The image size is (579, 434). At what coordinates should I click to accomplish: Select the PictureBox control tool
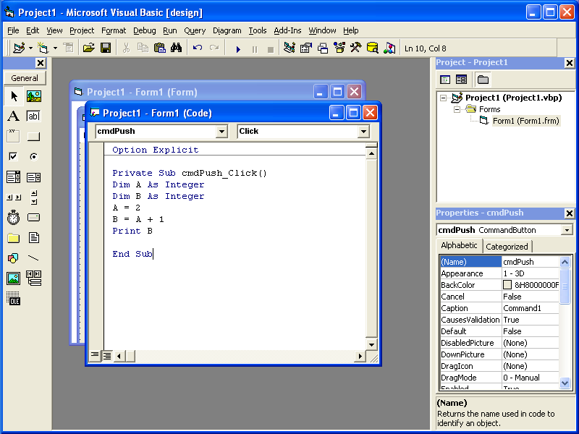(33, 96)
